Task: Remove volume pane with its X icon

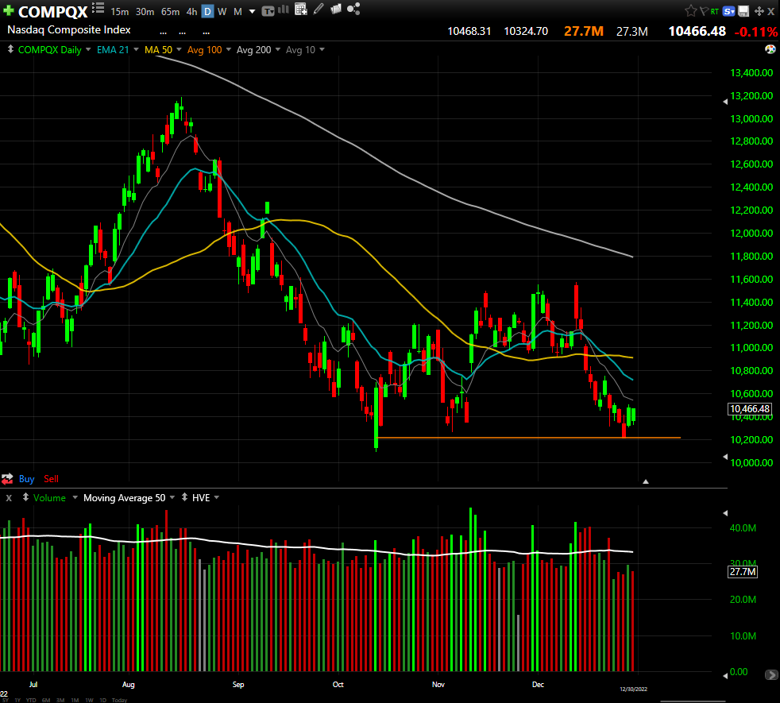Action: [9, 498]
